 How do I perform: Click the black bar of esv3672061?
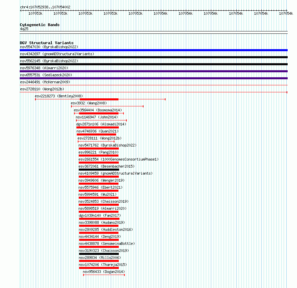(x=99, y=170)
